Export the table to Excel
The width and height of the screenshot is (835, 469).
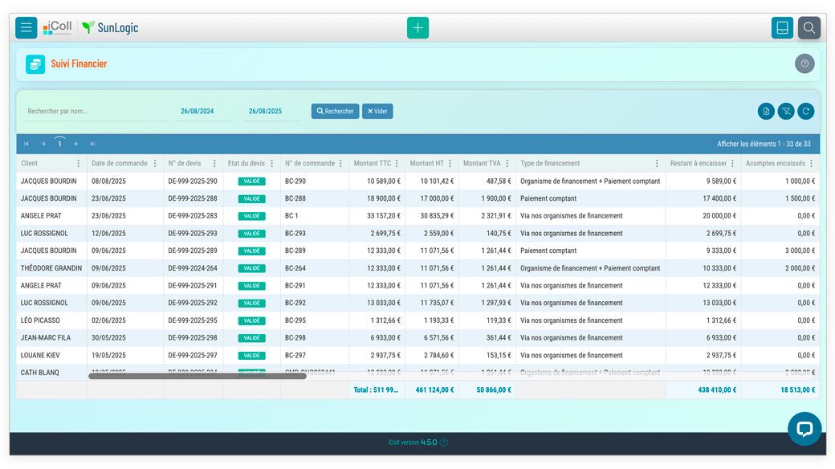click(x=767, y=111)
